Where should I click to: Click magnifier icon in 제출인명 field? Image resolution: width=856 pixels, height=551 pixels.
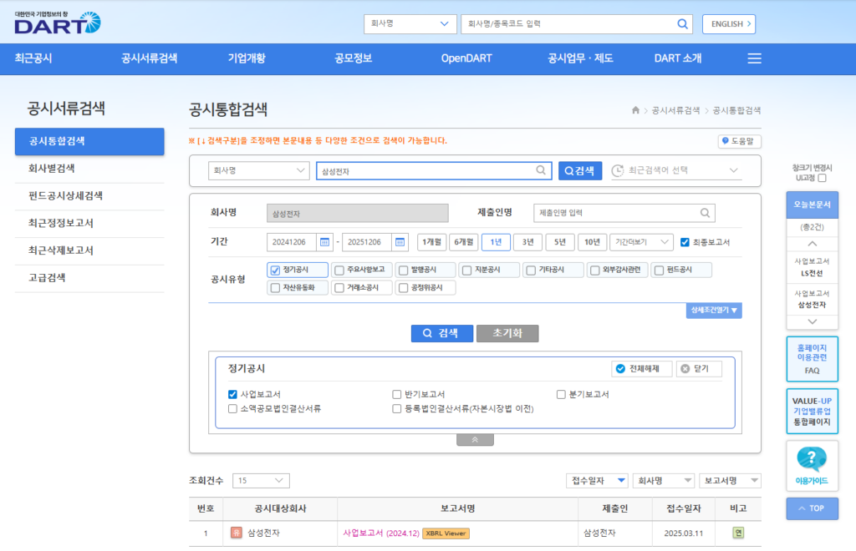pyautogui.click(x=706, y=213)
